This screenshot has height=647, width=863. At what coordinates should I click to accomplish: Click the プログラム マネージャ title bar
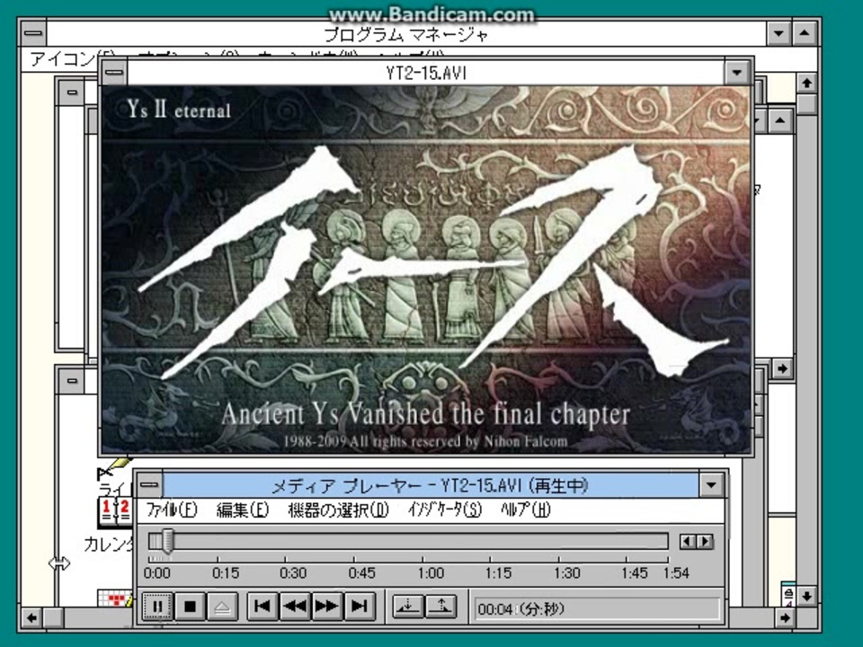pyautogui.click(x=406, y=34)
